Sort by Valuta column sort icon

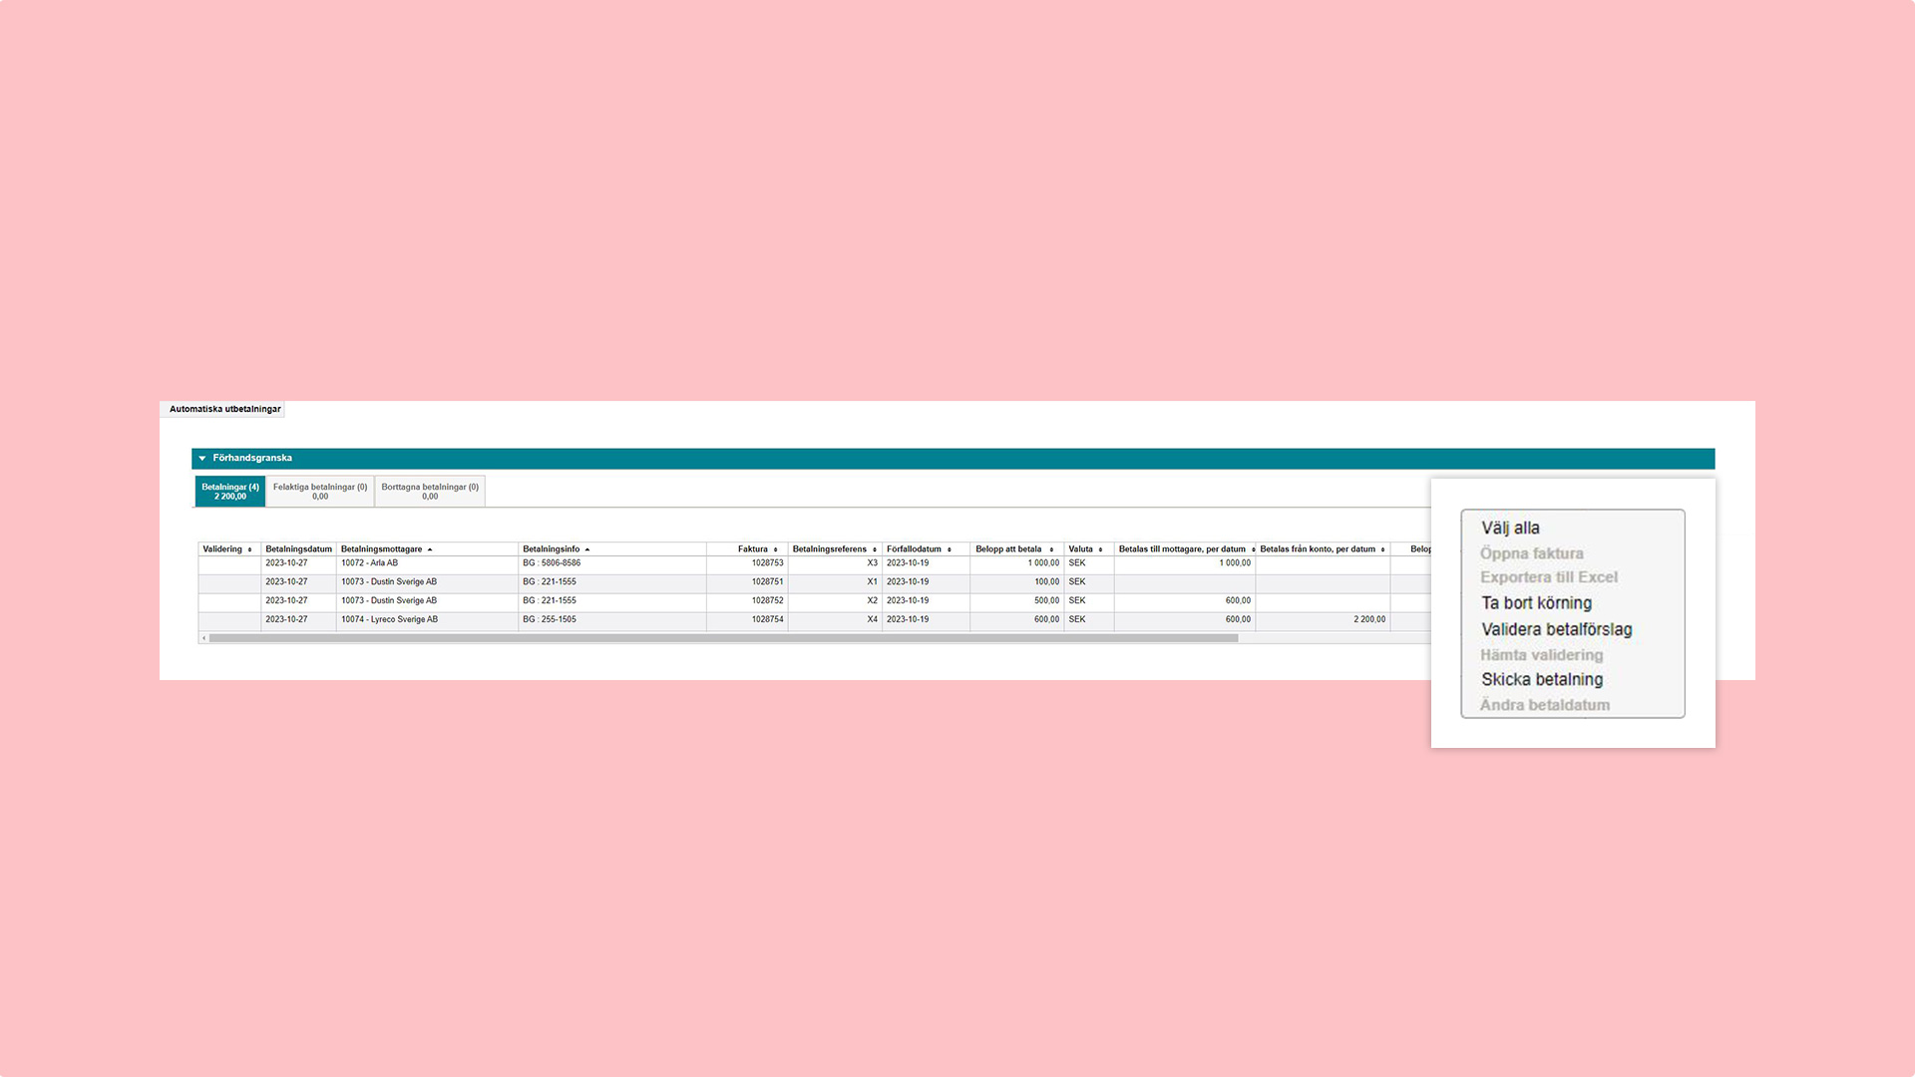(x=1100, y=549)
